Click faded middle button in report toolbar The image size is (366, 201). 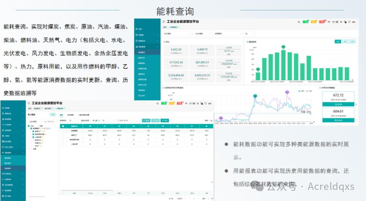tap(155, 121)
